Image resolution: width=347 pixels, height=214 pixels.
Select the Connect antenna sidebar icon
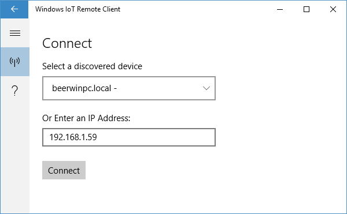pos(15,62)
